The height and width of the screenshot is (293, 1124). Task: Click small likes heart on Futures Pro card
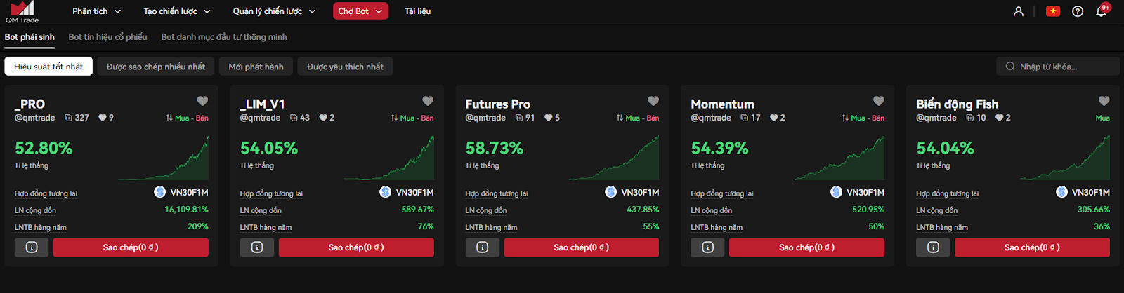pyautogui.click(x=549, y=118)
